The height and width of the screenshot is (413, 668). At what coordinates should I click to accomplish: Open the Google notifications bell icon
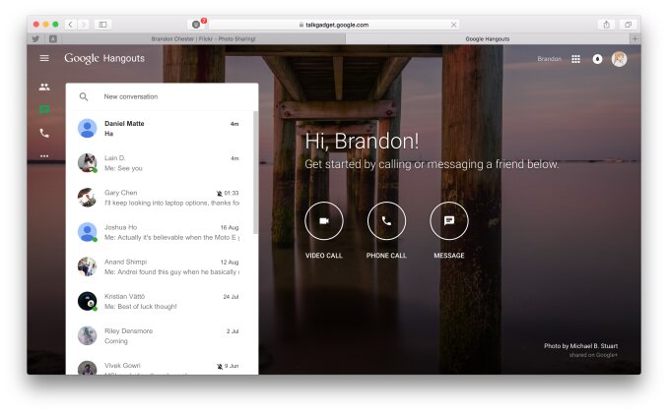point(597,59)
